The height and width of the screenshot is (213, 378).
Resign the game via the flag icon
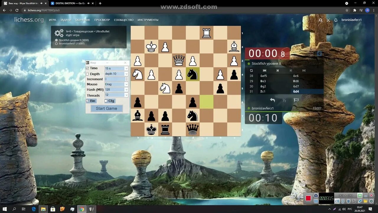tap(296, 100)
